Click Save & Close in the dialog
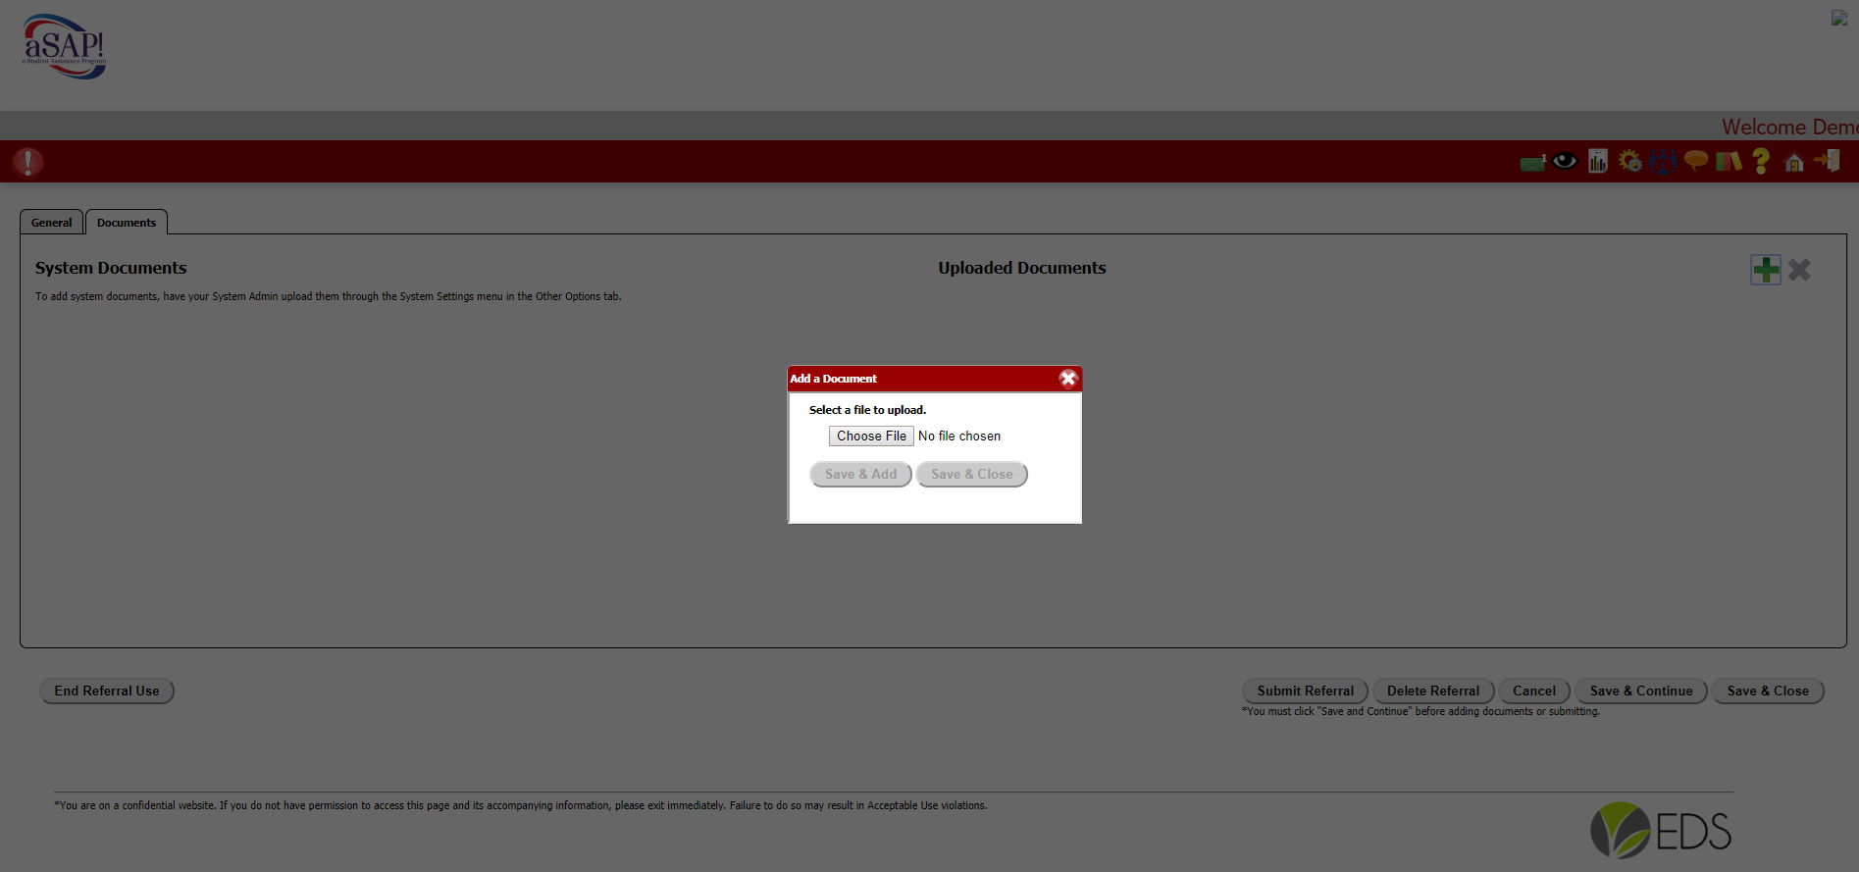 pyautogui.click(x=972, y=475)
